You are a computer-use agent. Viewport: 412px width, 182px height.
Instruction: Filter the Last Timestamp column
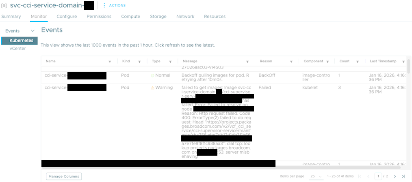pos(403,62)
